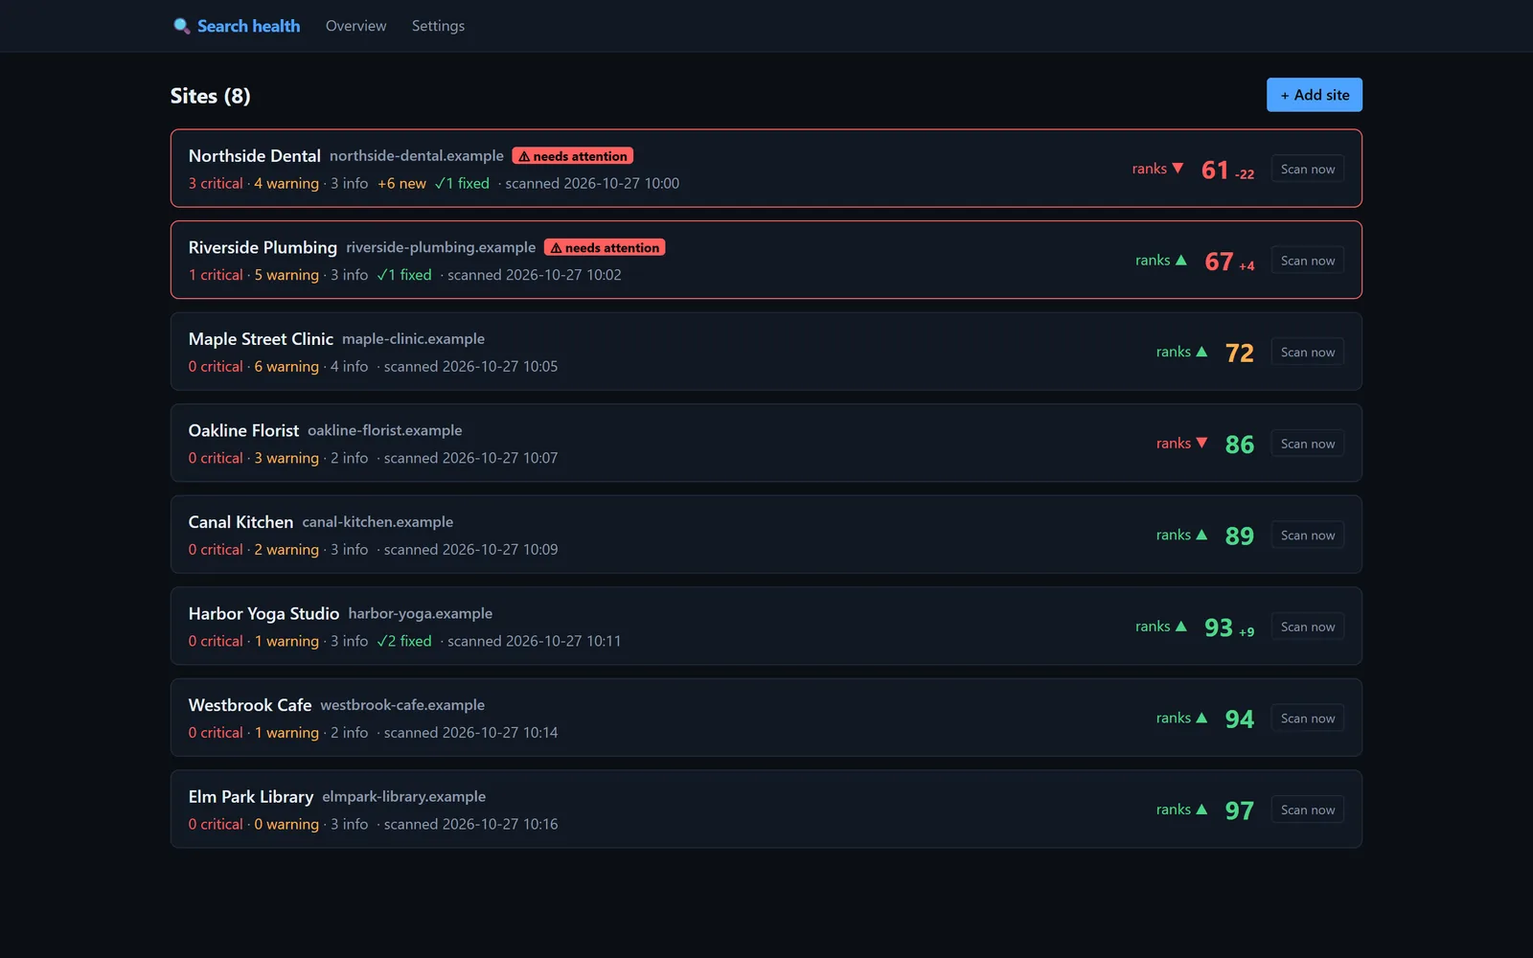This screenshot has width=1533, height=958.
Task: Select the Oakline Florist title
Action: point(243,430)
